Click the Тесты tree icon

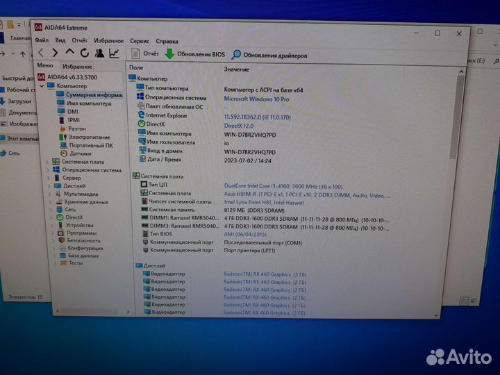64,263
